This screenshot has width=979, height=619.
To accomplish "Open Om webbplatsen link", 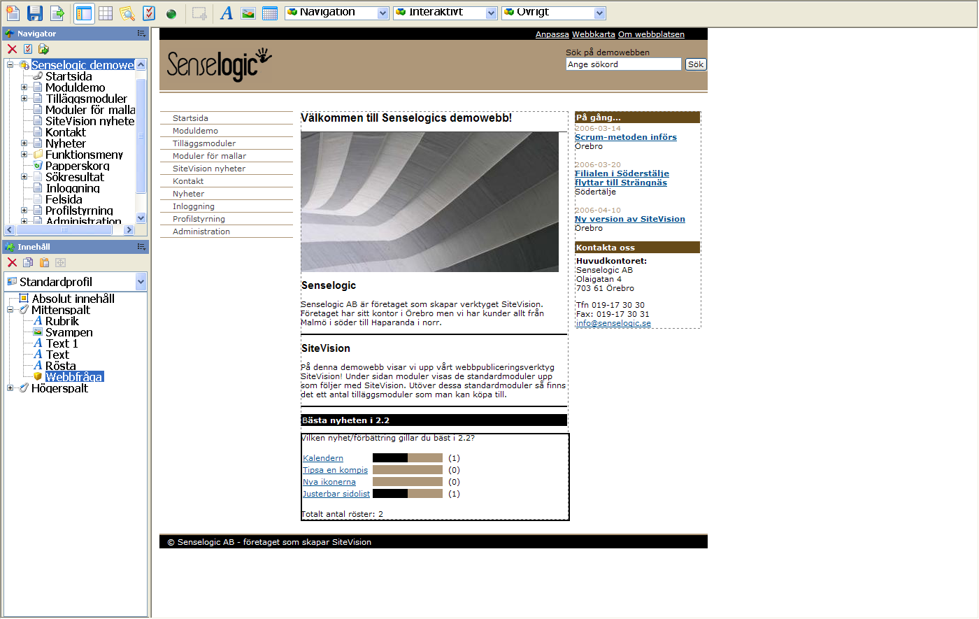I will click(651, 34).
